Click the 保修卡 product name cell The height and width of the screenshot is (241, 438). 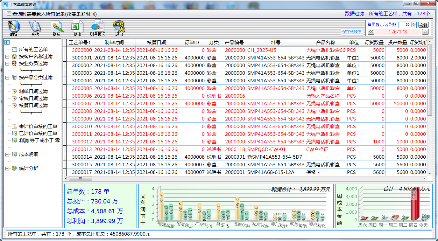point(325,172)
